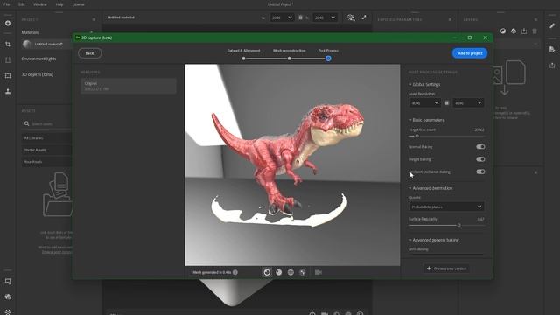The width and height of the screenshot is (560, 315).
Task: Open the License menu
Action: coord(78,4)
